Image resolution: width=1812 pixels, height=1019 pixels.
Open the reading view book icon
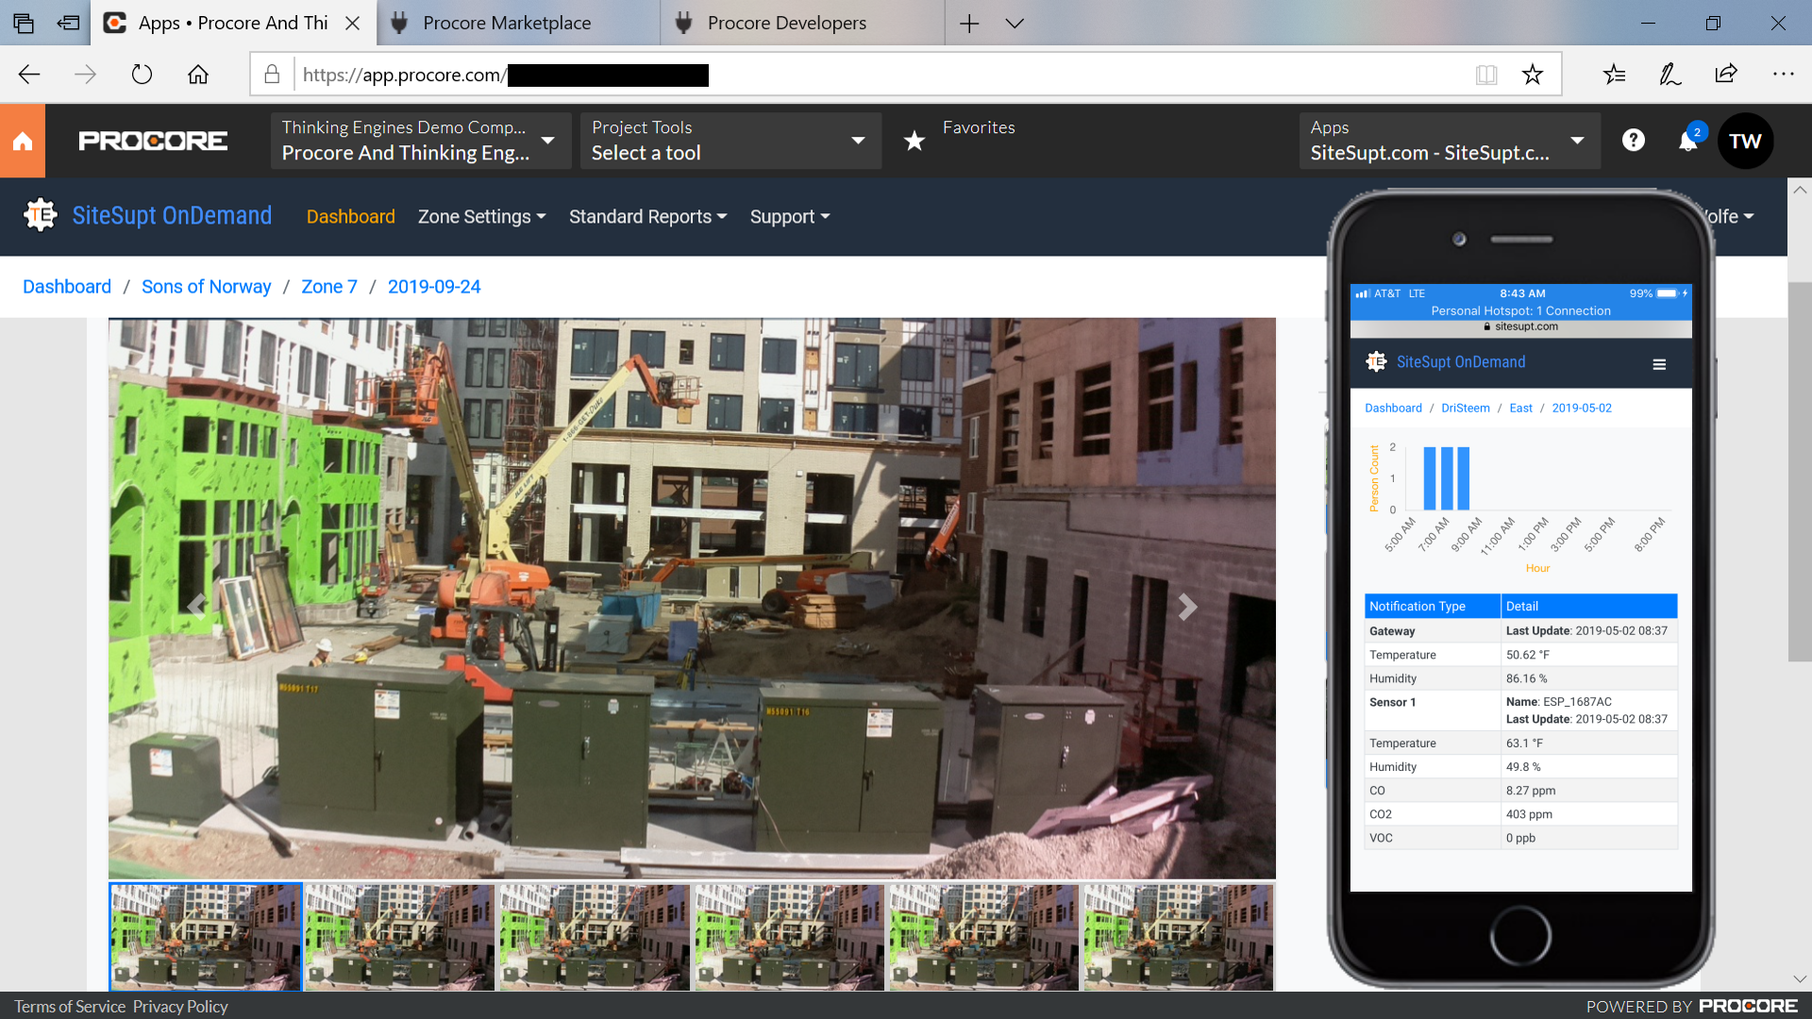pyautogui.click(x=1486, y=75)
